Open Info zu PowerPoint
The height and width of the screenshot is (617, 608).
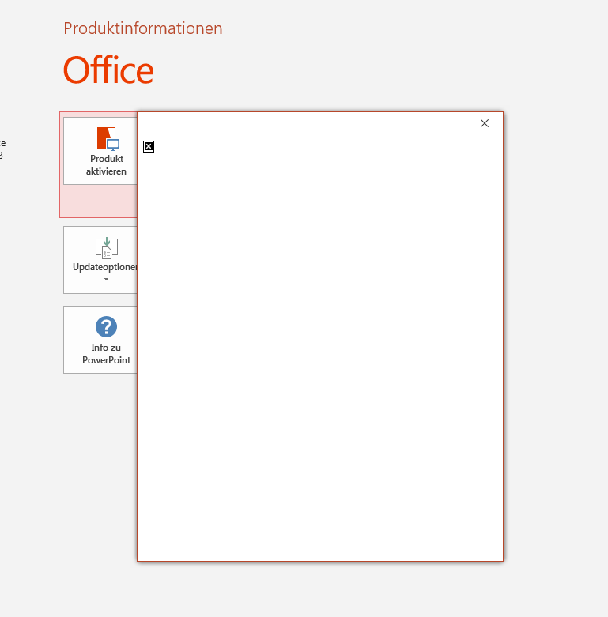[x=100, y=340]
